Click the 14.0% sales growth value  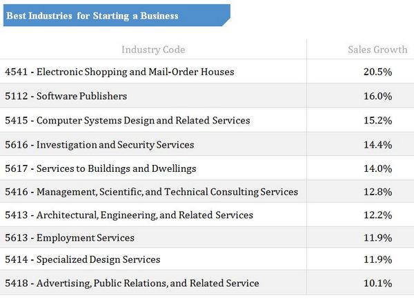377,168
